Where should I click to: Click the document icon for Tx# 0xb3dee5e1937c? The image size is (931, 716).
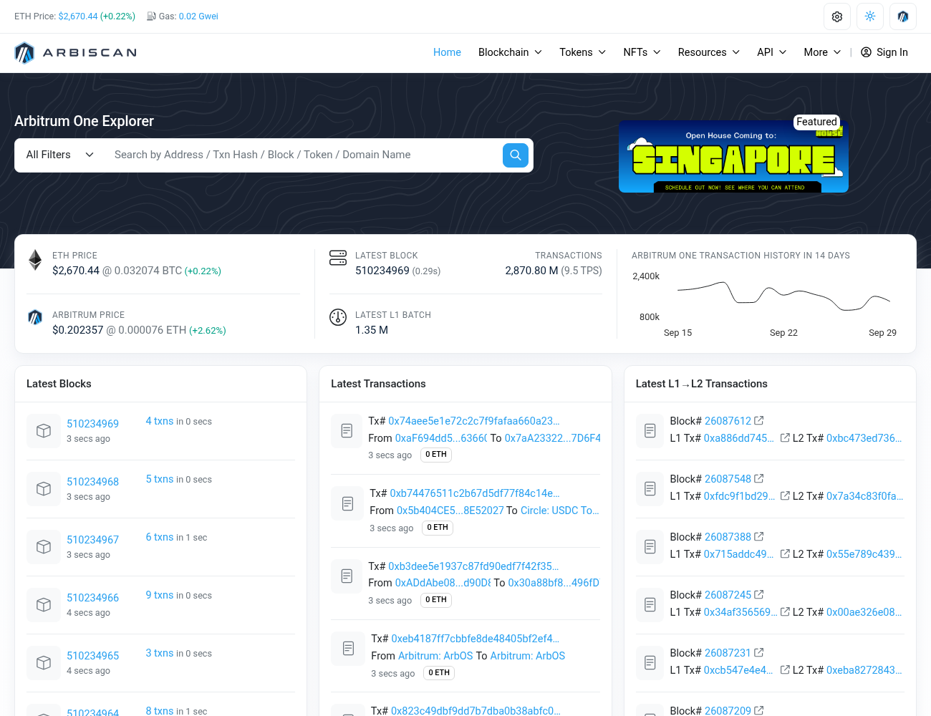(347, 576)
